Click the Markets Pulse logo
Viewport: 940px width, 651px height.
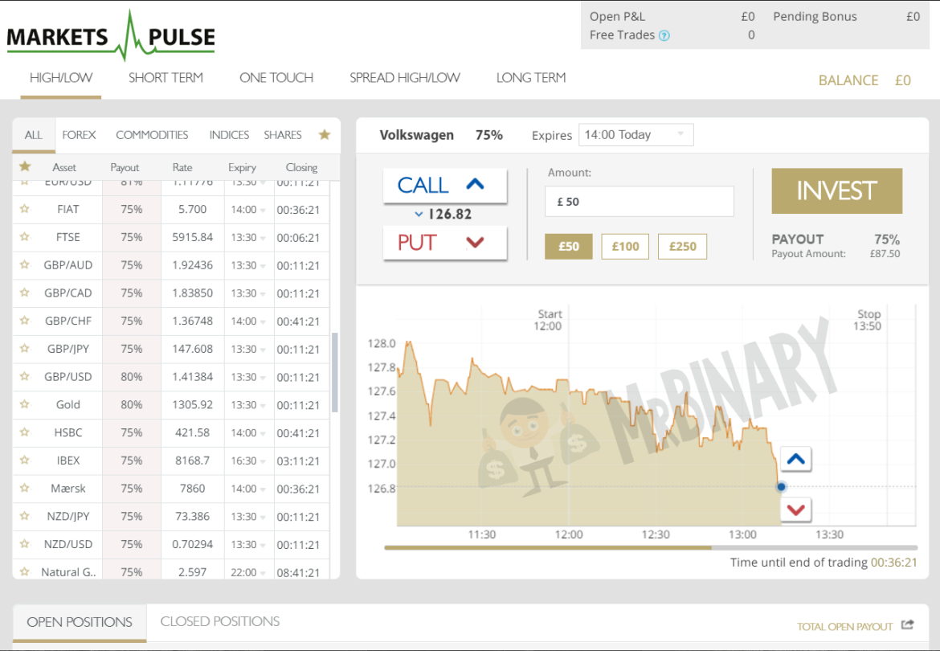coord(111,36)
